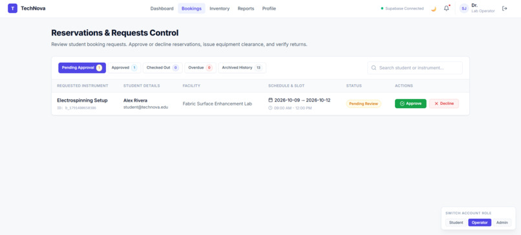The image size is (521, 235).
Task: Focus the search student or instrument field
Action: (415, 67)
